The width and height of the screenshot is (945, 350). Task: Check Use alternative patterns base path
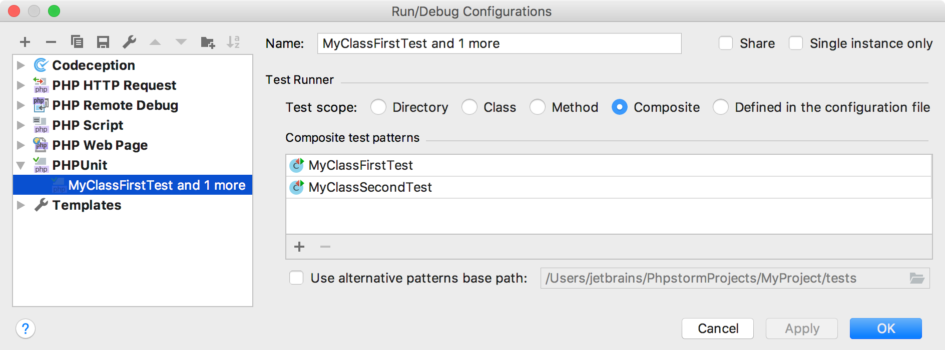[x=296, y=278]
